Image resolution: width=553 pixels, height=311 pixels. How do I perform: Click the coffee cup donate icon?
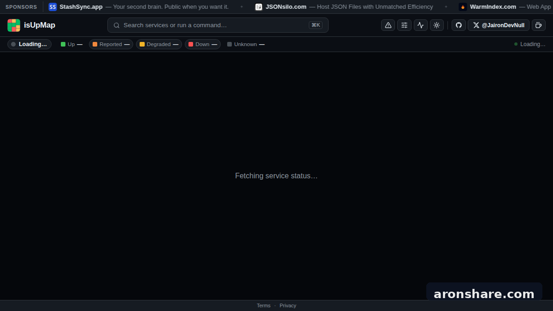coord(539,25)
